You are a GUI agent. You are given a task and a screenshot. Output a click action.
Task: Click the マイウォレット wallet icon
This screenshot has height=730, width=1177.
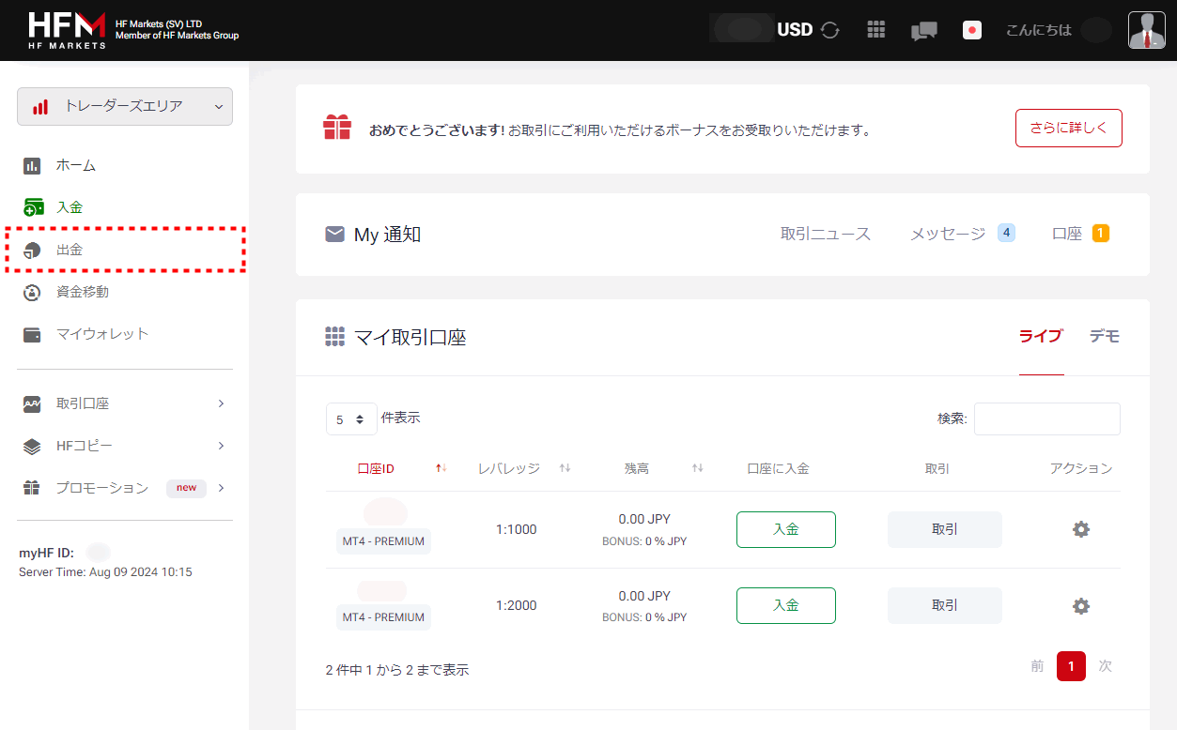[32, 334]
